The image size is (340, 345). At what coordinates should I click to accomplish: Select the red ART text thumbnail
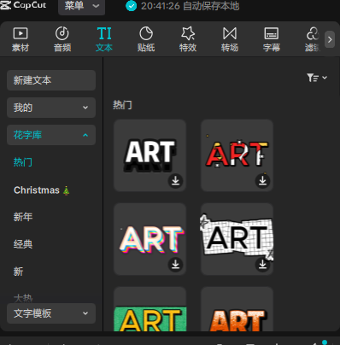[237, 155]
